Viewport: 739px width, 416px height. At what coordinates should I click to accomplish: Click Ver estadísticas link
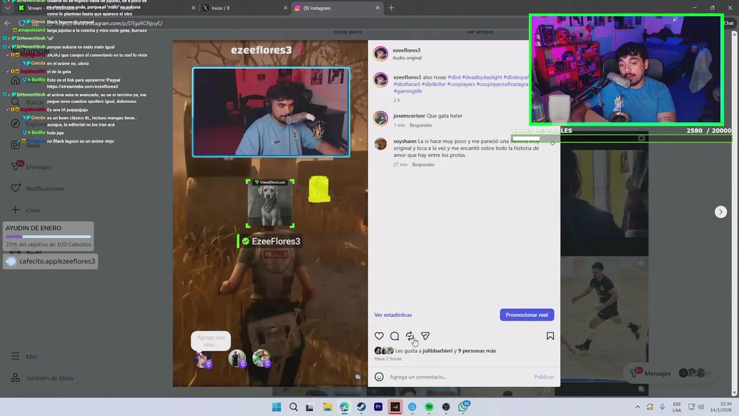pos(393,315)
